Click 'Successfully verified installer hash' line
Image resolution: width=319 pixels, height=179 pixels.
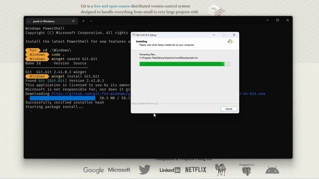65,102
